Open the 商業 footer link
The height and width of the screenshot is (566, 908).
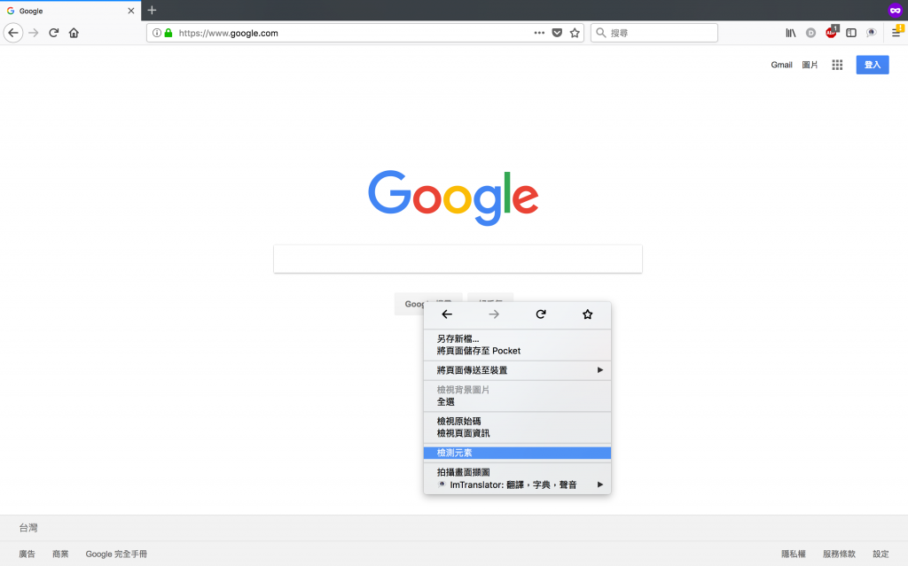pos(60,554)
